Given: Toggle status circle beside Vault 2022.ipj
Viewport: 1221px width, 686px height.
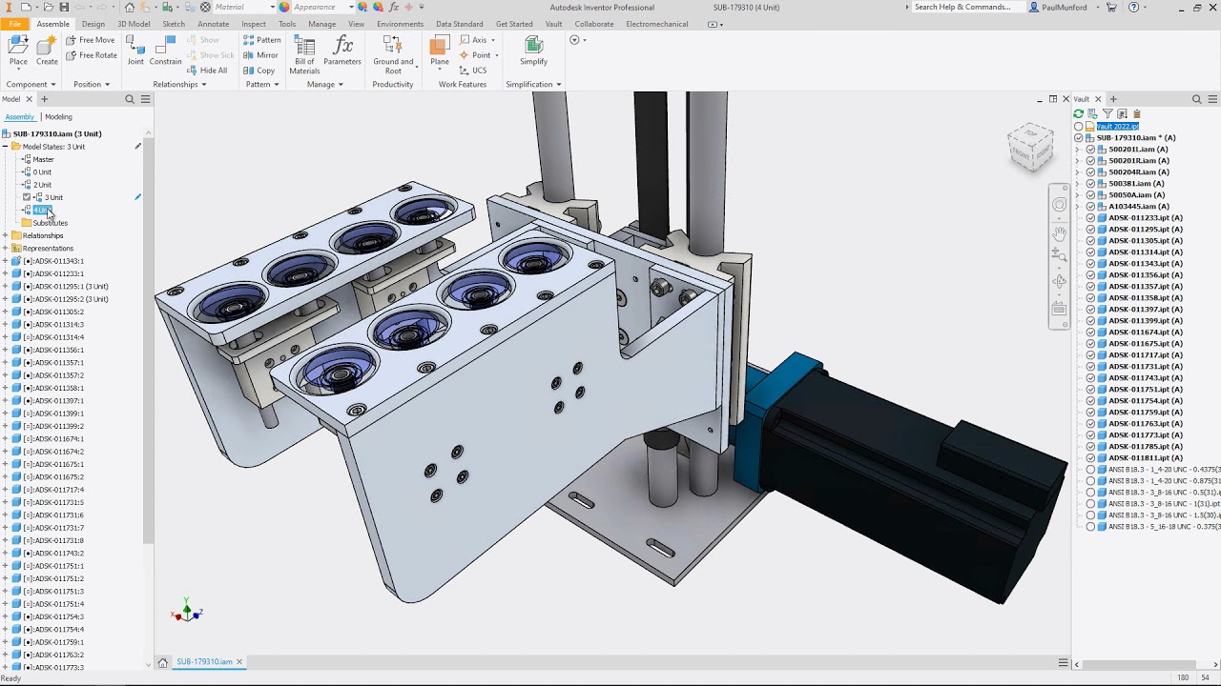Looking at the screenshot, I should pos(1079,127).
